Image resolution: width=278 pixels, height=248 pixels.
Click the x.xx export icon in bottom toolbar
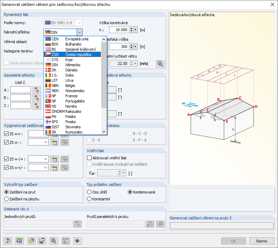(x=66, y=241)
